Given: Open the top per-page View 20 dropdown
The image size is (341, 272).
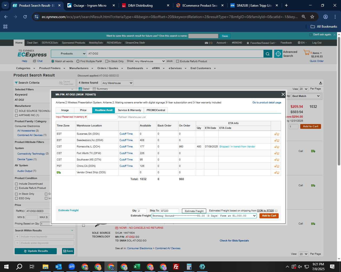Looking at the screenshot, I should [303, 89].
